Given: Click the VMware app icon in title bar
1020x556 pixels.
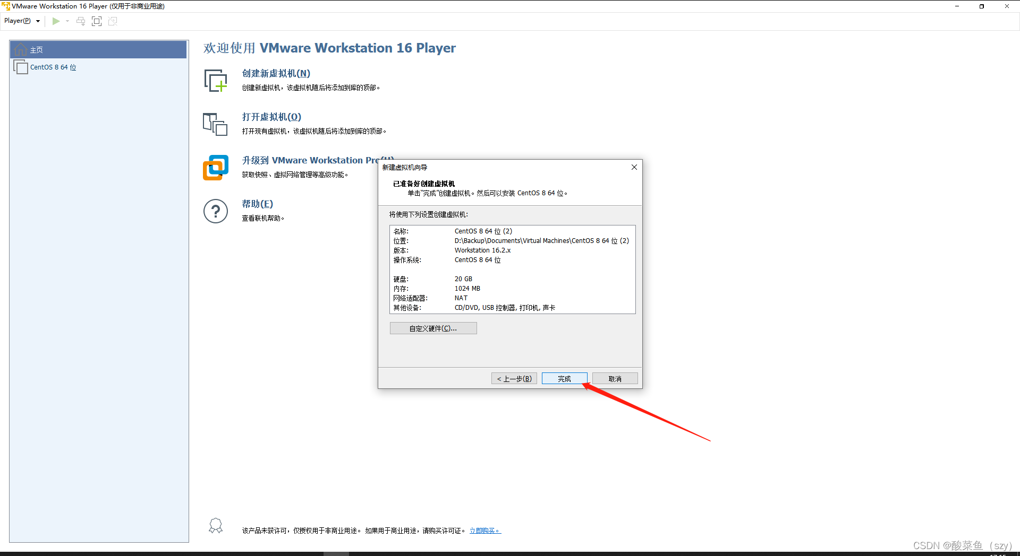Looking at the screenshot, I should 6,6.
